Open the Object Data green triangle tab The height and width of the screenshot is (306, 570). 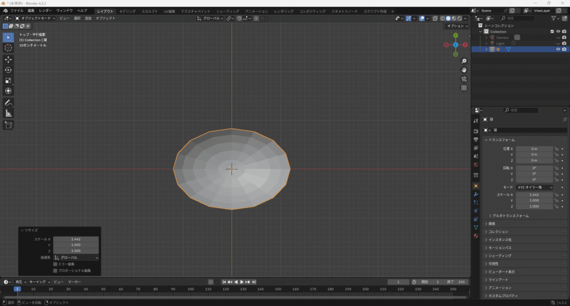tap(476, 228)
